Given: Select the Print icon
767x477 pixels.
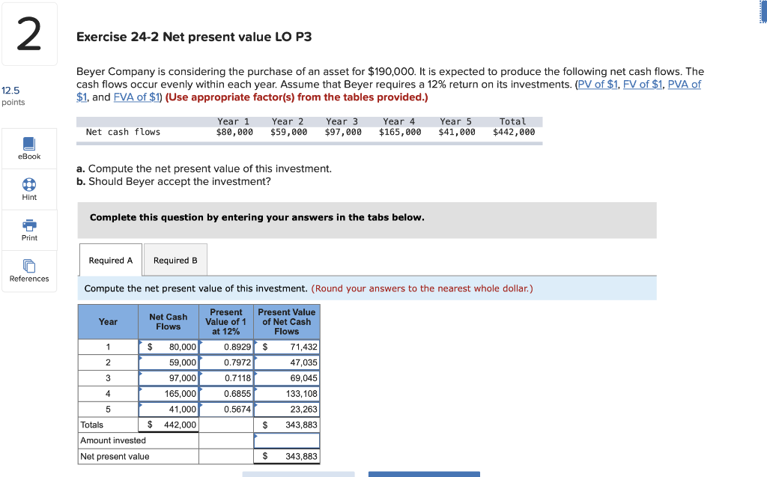Looking at the screenshot, I should (29, 230).
